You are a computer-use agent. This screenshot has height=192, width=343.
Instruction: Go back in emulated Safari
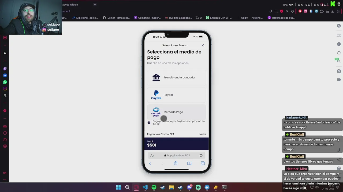[x=150, y=163]
